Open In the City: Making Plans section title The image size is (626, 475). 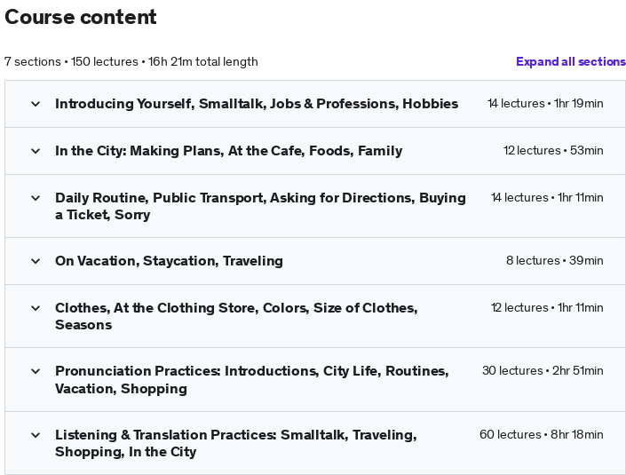coord(229,151)
